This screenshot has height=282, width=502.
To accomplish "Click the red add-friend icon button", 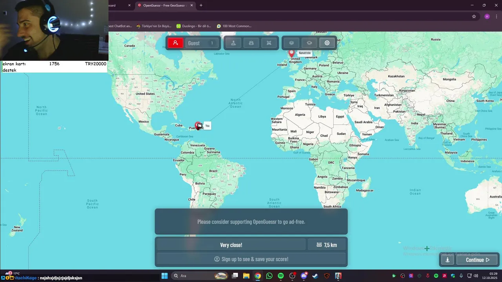I will (x=175, y=43).
